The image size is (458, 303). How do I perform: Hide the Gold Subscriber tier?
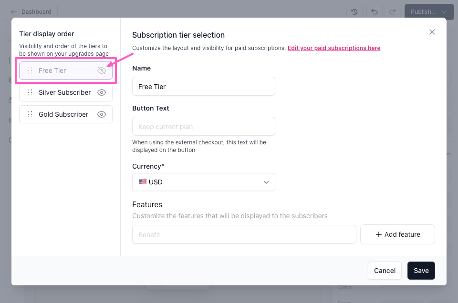point(101,114)
